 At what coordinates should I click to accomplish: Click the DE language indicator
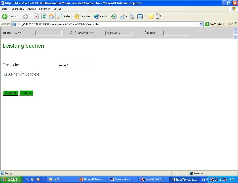[204, 180]
